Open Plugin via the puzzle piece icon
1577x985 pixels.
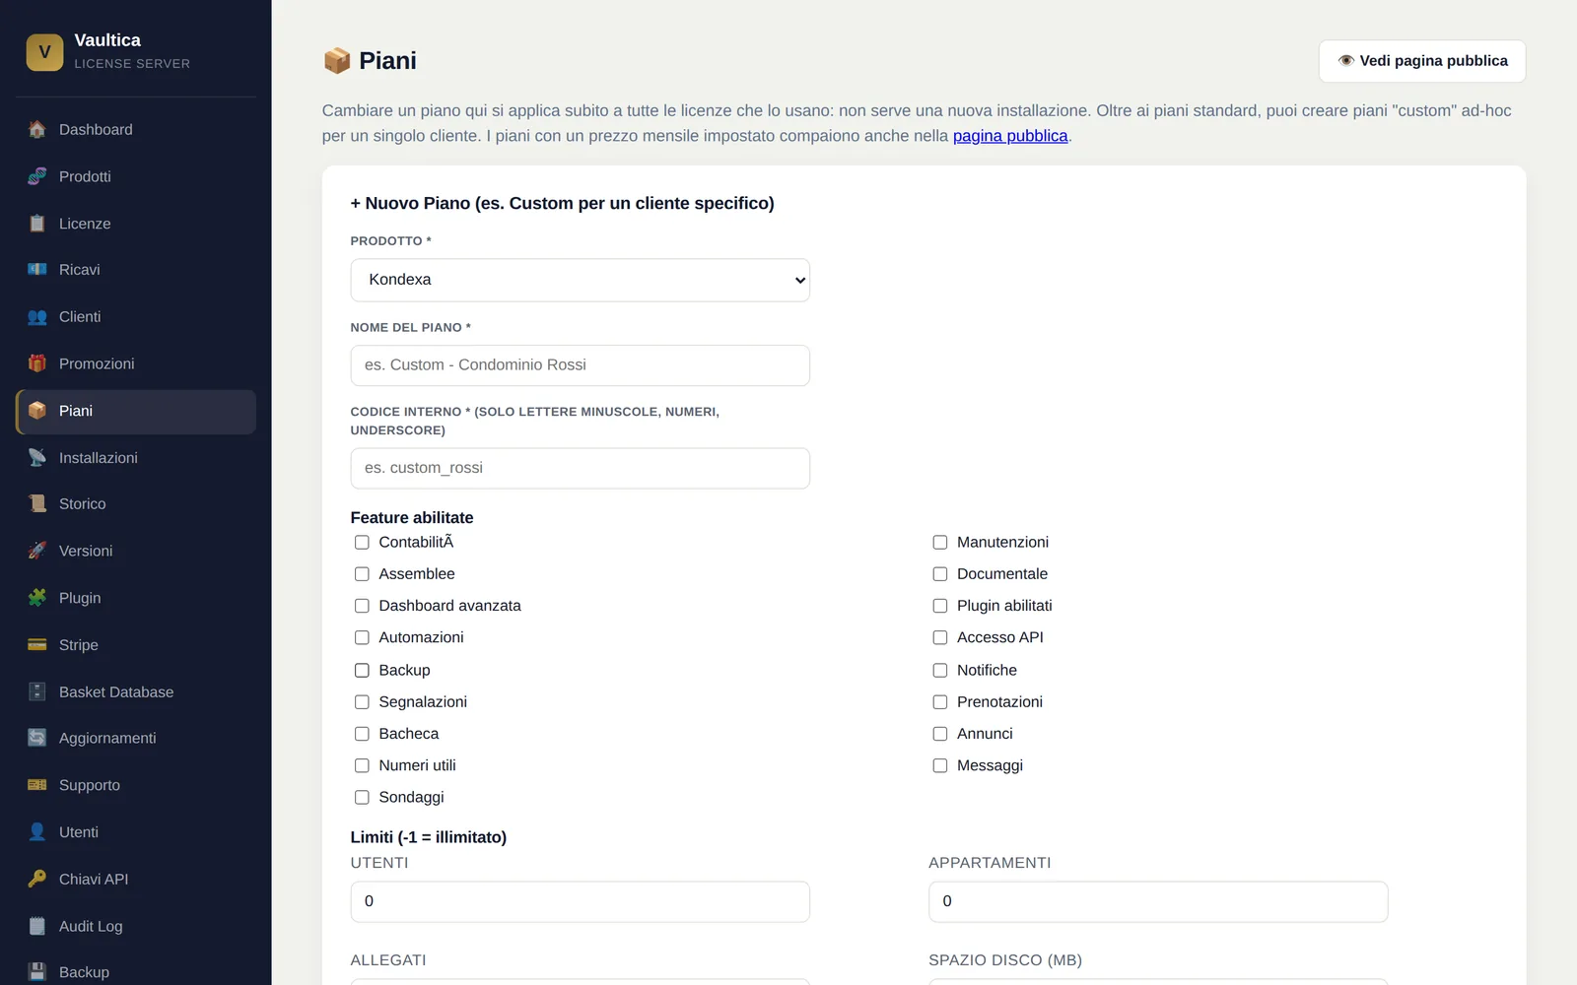click(x=37, y=598)
